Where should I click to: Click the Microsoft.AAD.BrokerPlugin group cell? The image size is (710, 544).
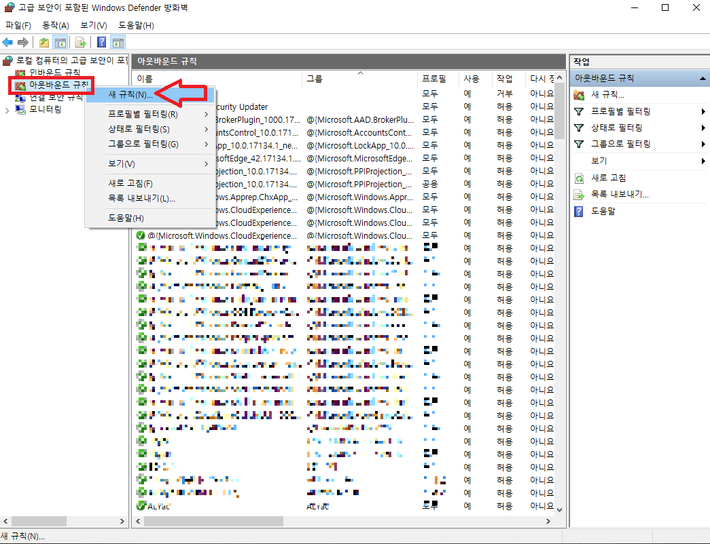(359, 119)
